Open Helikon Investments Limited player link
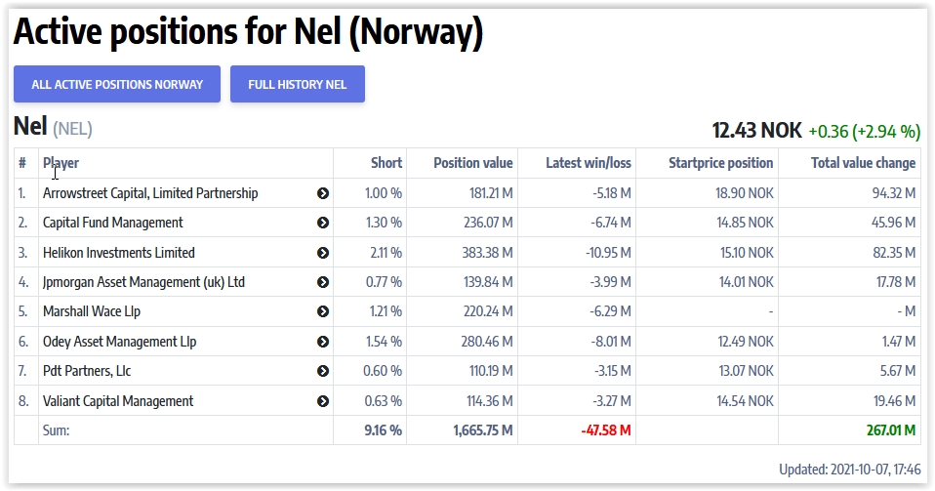Image resolution: width=935 pixels, height=491 pixels. click(119, 253)
